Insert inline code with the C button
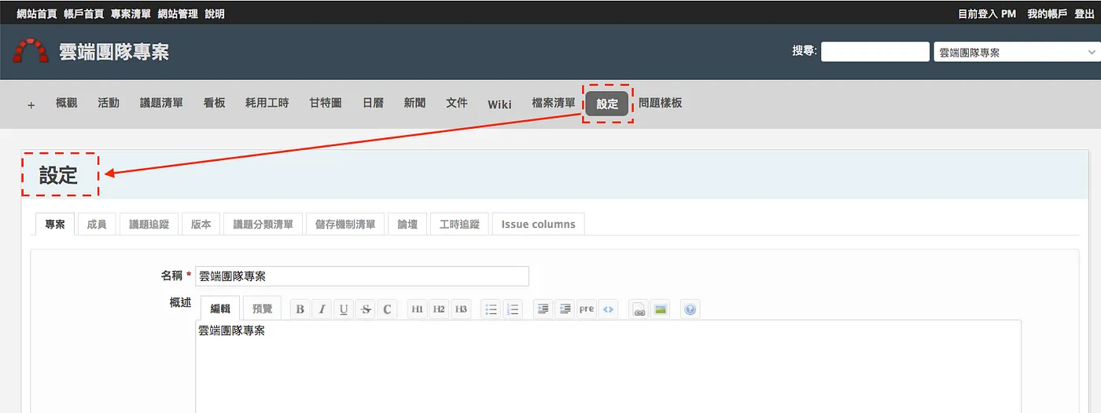The height and width of the screenshot is (413, 1101). pyautogui.click(x=388, y=309)
